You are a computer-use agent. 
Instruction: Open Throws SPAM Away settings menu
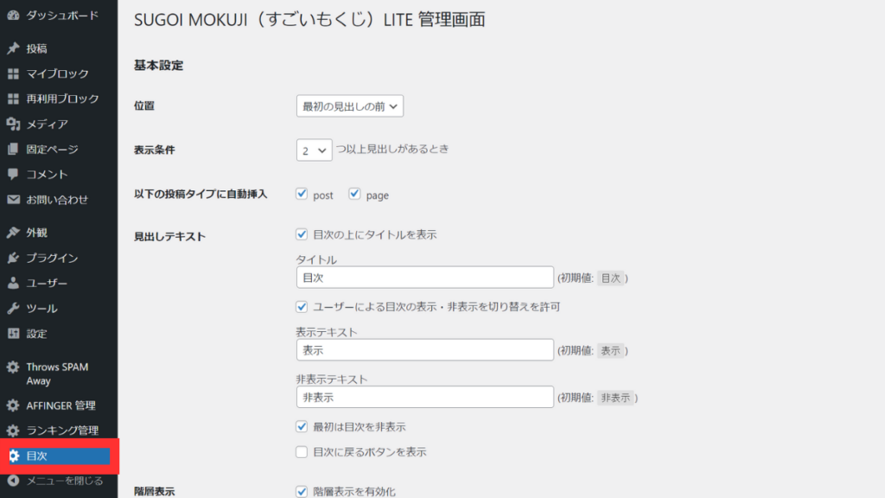pos(59,373)
